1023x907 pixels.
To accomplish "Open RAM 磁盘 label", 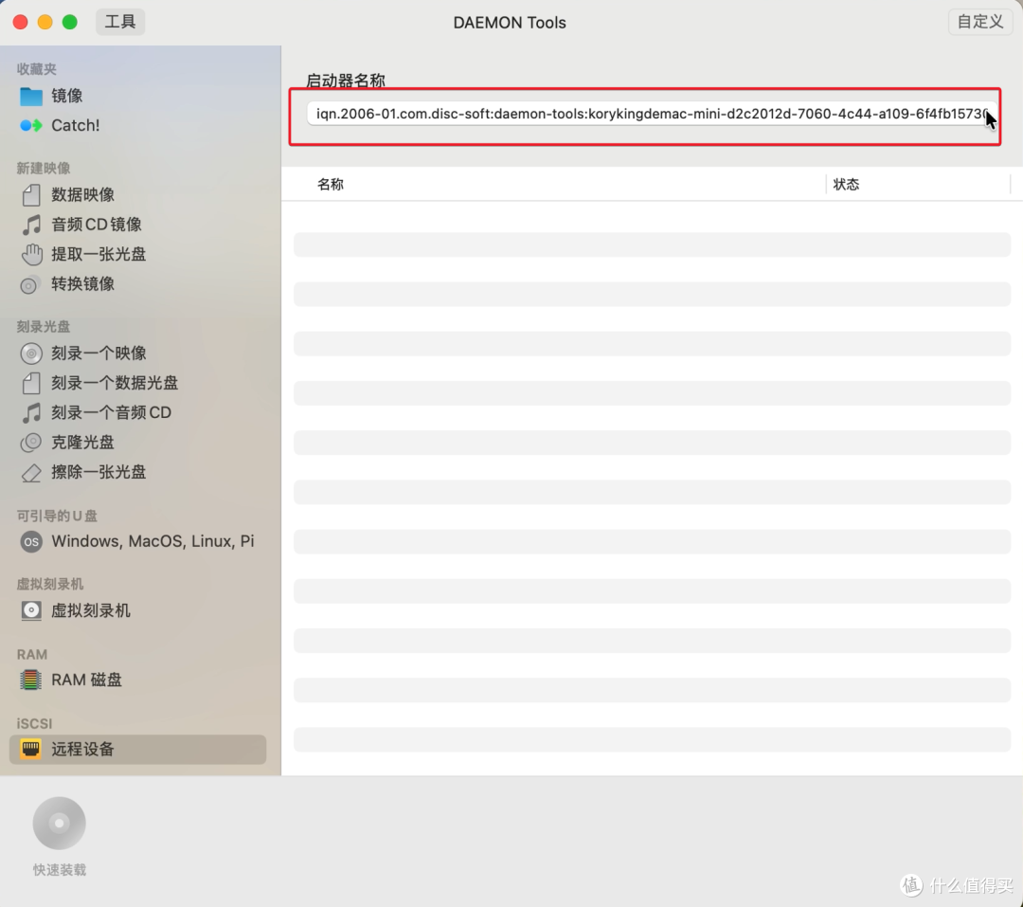I will (87, 680).
